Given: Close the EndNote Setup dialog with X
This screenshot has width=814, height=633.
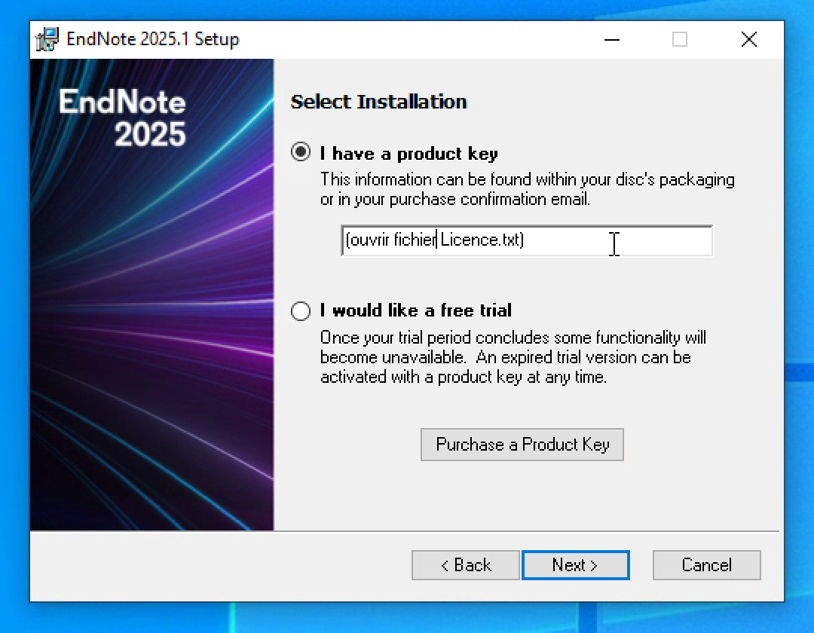Looking at the screenshot, I should click(x=748, y=39).
